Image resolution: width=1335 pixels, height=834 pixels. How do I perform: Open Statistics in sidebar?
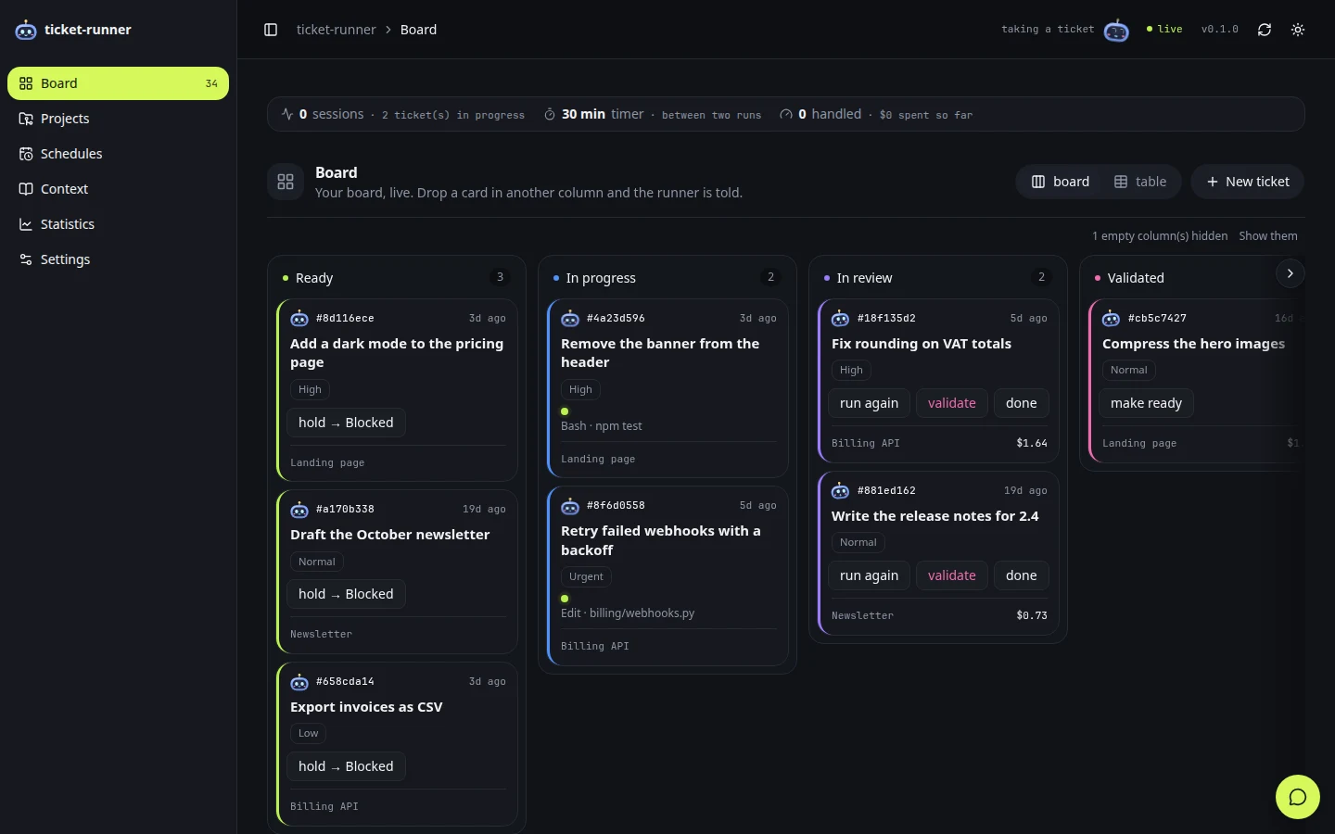[118, 224]
